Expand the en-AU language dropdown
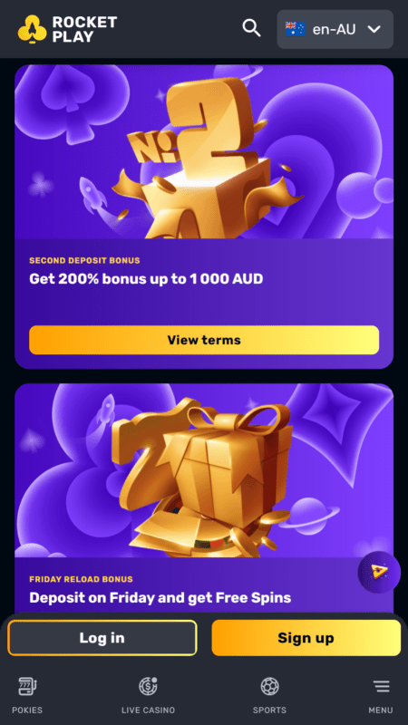 (x=335, y=29)
